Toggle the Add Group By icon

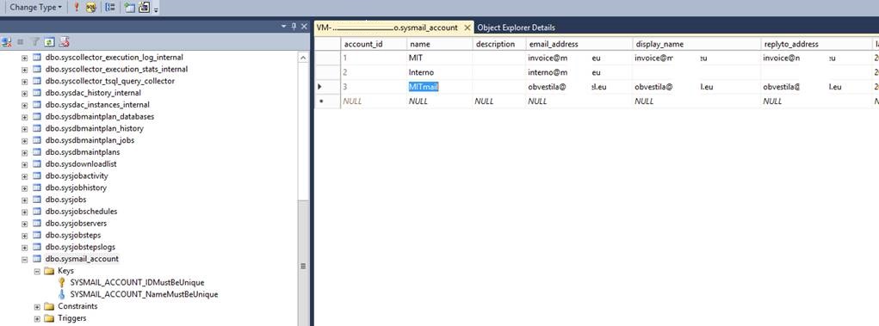pyautogui.click(x=110, y=7)
